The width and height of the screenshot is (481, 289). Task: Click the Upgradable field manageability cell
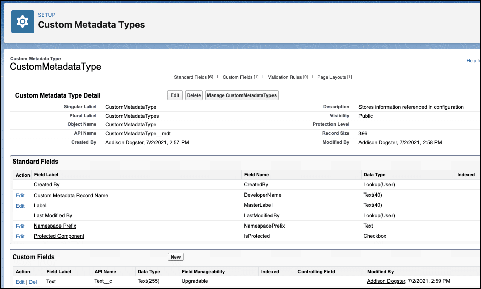[x=195, y=281]
